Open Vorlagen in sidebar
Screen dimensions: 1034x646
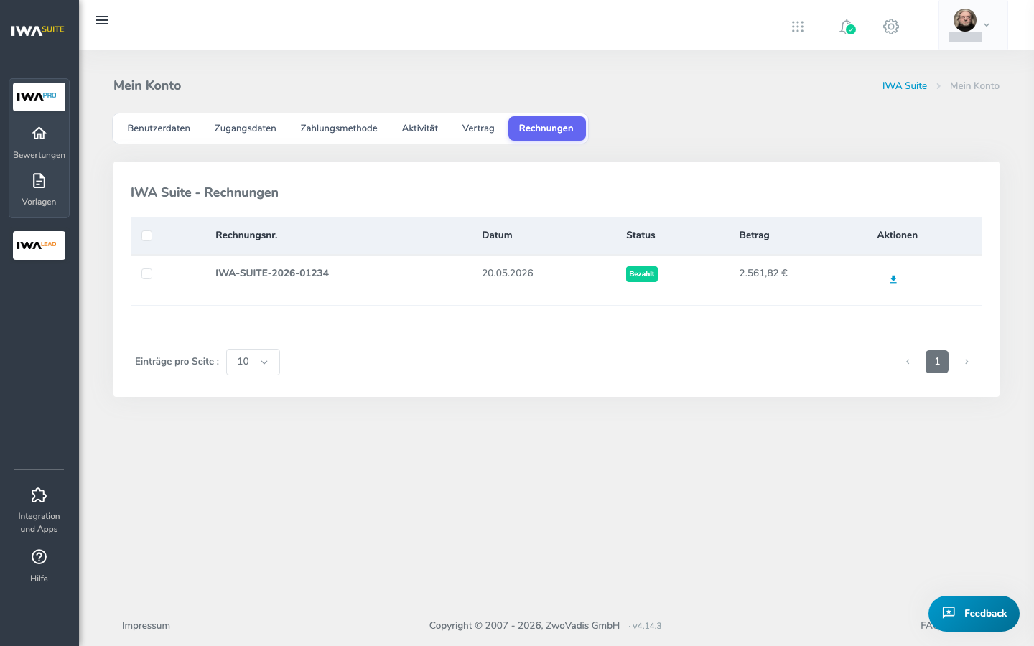point(39,189)
